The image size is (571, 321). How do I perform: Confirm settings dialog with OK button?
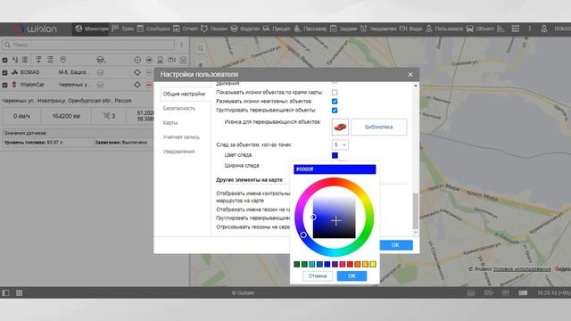395,245
